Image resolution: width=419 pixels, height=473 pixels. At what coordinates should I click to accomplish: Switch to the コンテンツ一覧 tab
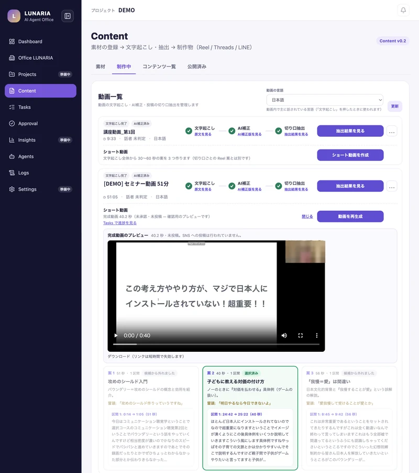(159, 67)
